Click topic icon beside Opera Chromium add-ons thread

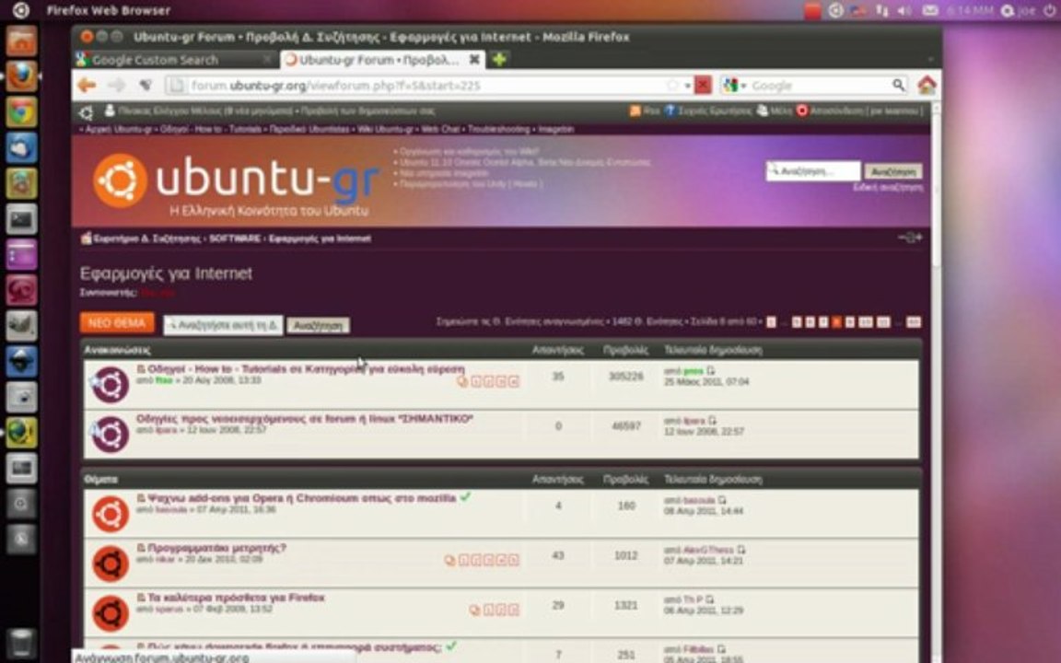pos(111,514)
